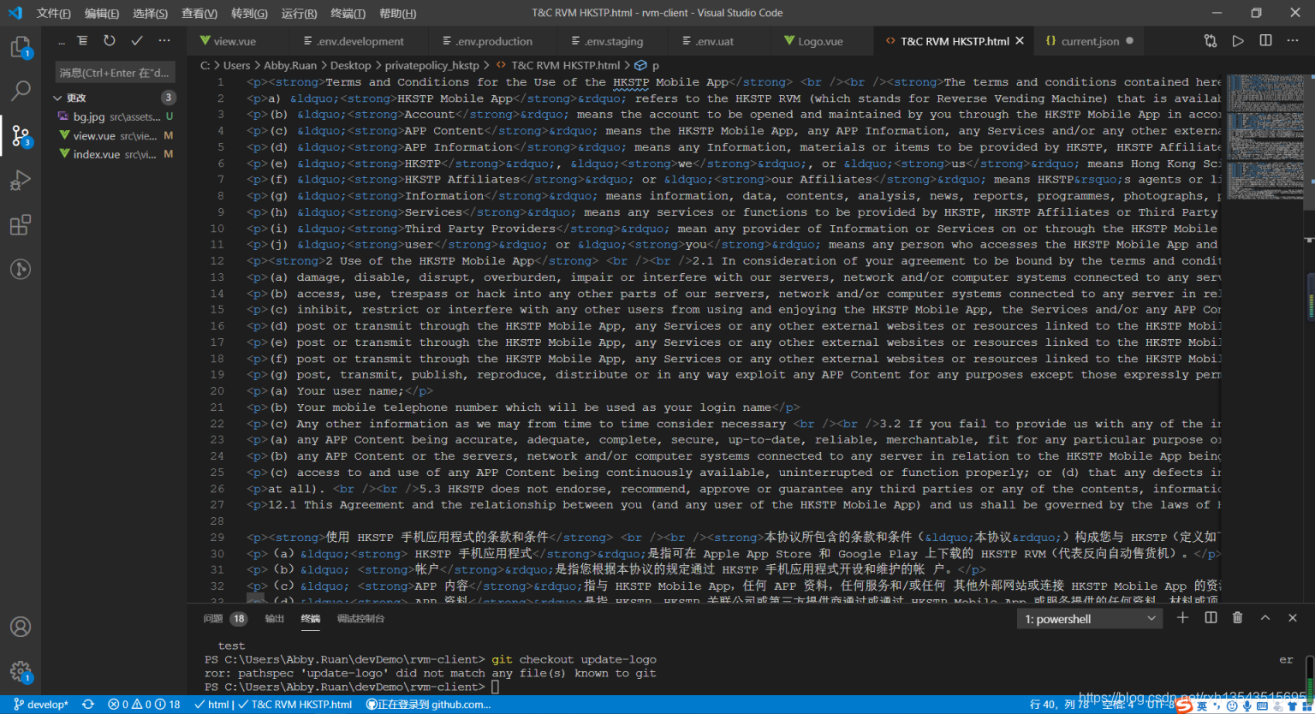Screen dimensions: 1315x714
Task: Open the 选择(S) menu
Action: (x=151, y=13)
